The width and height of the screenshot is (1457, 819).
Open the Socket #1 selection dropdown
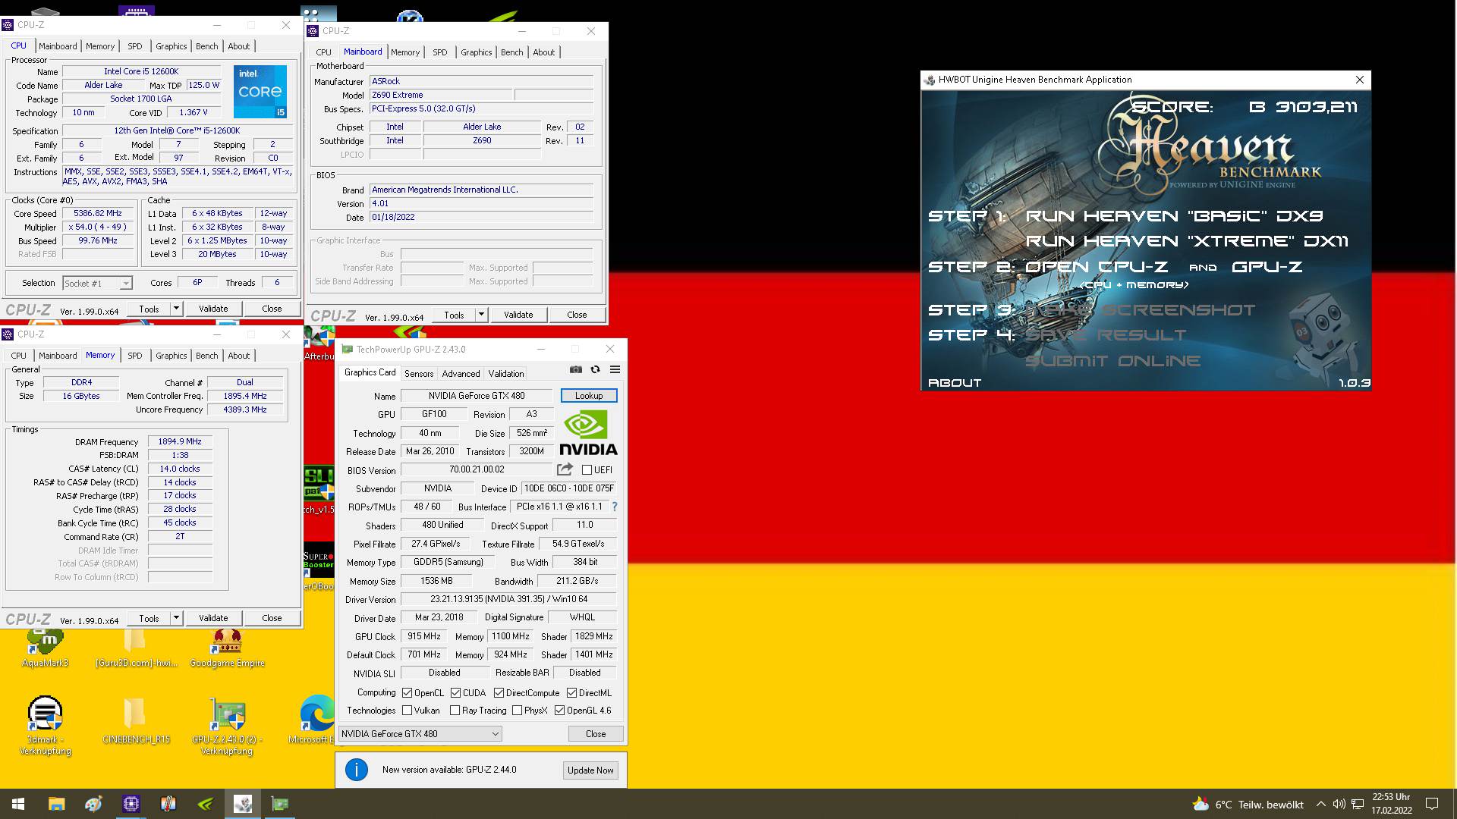coord(97,283)
